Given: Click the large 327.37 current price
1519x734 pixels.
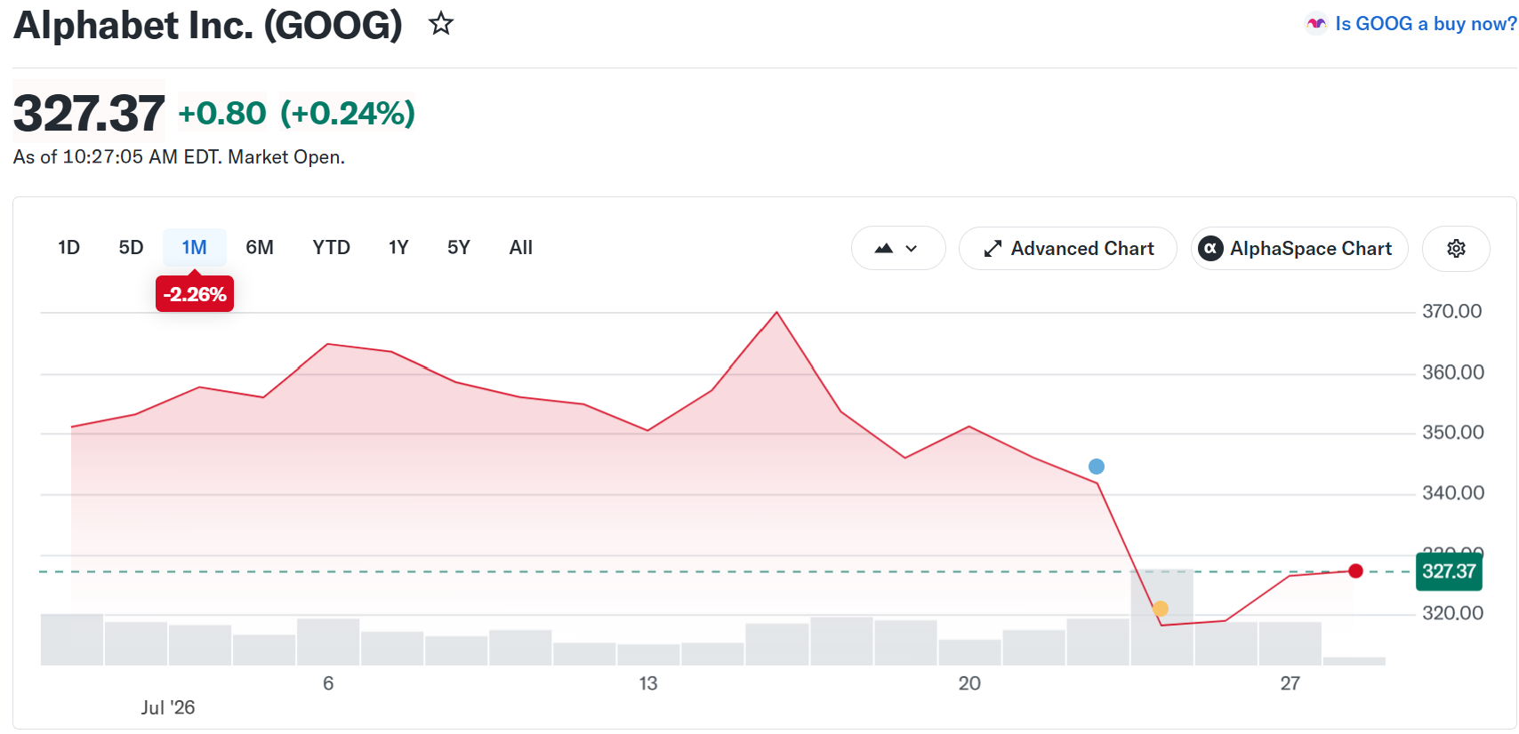Looking at the screenshot, I should point(89,113).
